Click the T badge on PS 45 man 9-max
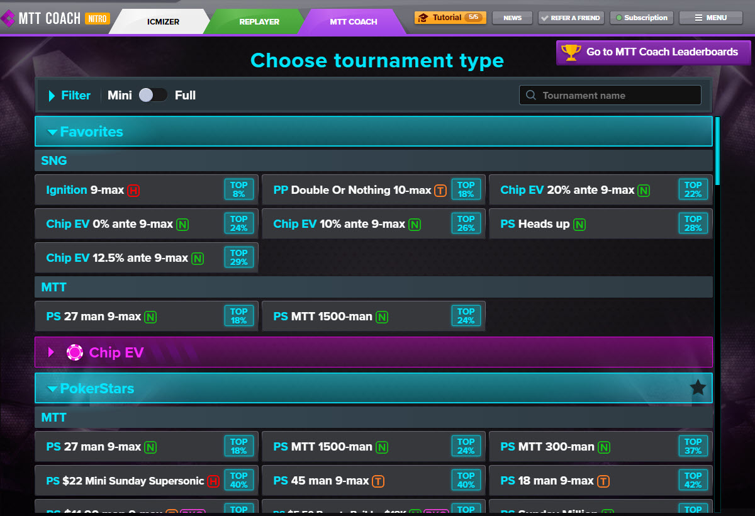The height and width of the screenshot is (516, 755). [378, 481]
